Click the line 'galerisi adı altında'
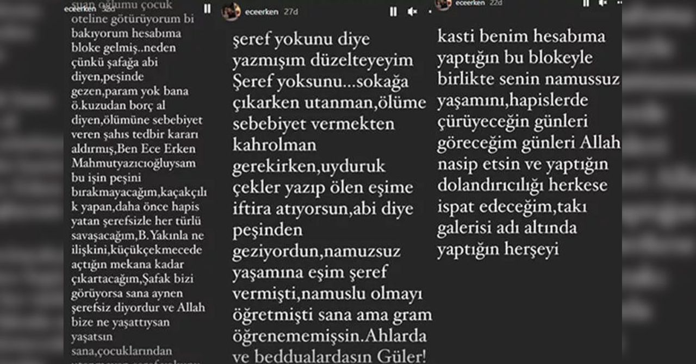The height and width of the screenshot is (364, 696). tap(507, 228)
